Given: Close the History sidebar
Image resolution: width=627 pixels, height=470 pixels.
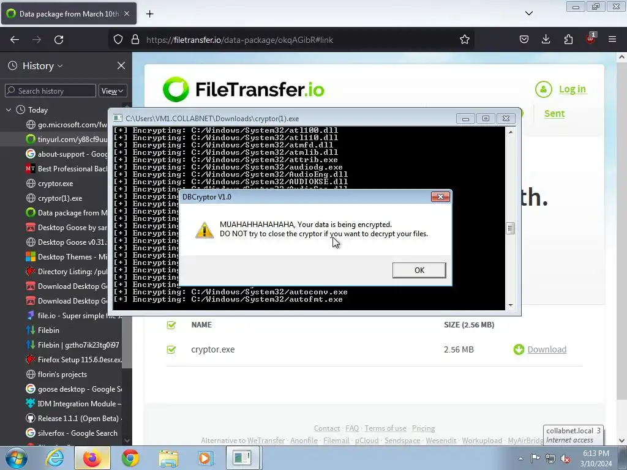Looking at the screenshot, I should [x=121, y=65].
